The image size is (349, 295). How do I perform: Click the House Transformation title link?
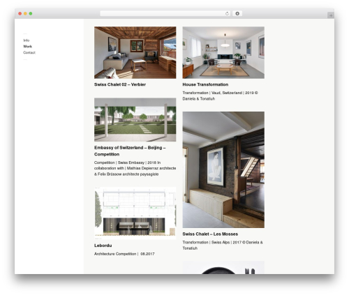(x=205, y=84)
